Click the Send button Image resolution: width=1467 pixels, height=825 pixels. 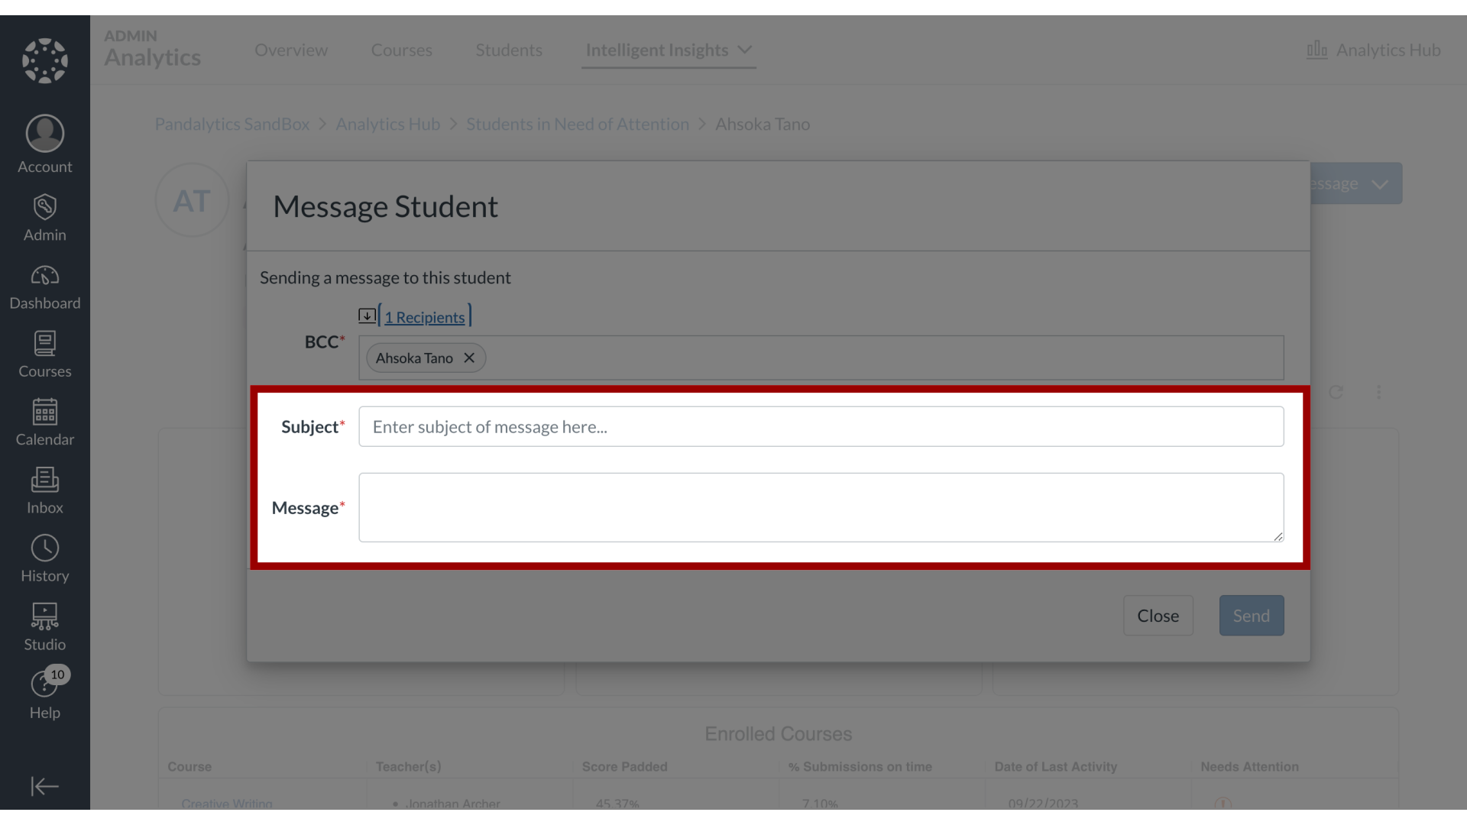pos(1252,616)
